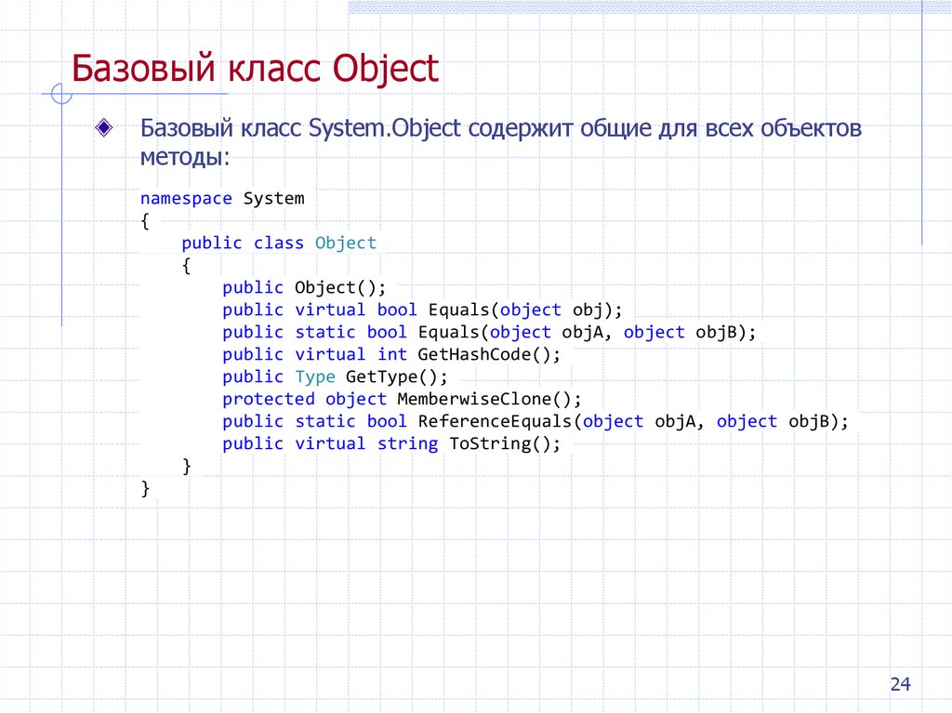Click the 'namespace System' code line

222,198
